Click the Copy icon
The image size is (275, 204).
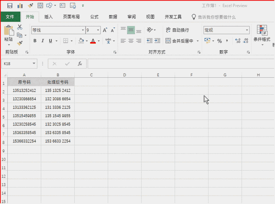pos(20,35)
